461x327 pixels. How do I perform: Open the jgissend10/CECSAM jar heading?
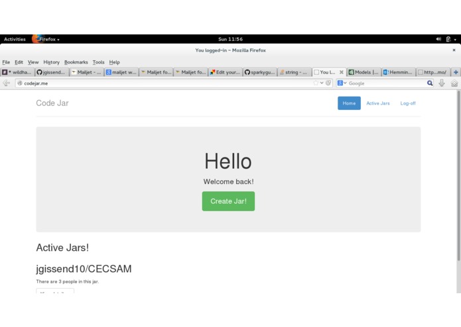click(x=84, y=269)
